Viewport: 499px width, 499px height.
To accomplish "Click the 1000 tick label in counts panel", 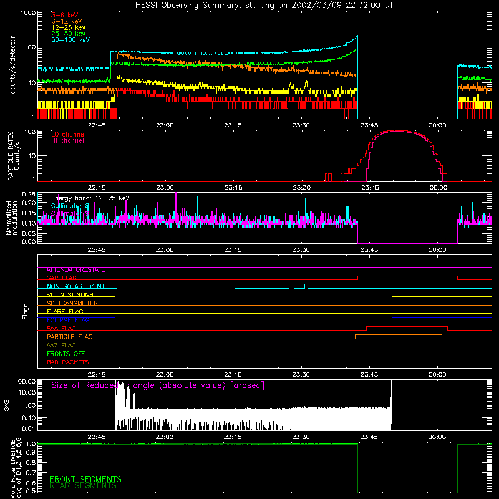I will (x=28, y=13).
